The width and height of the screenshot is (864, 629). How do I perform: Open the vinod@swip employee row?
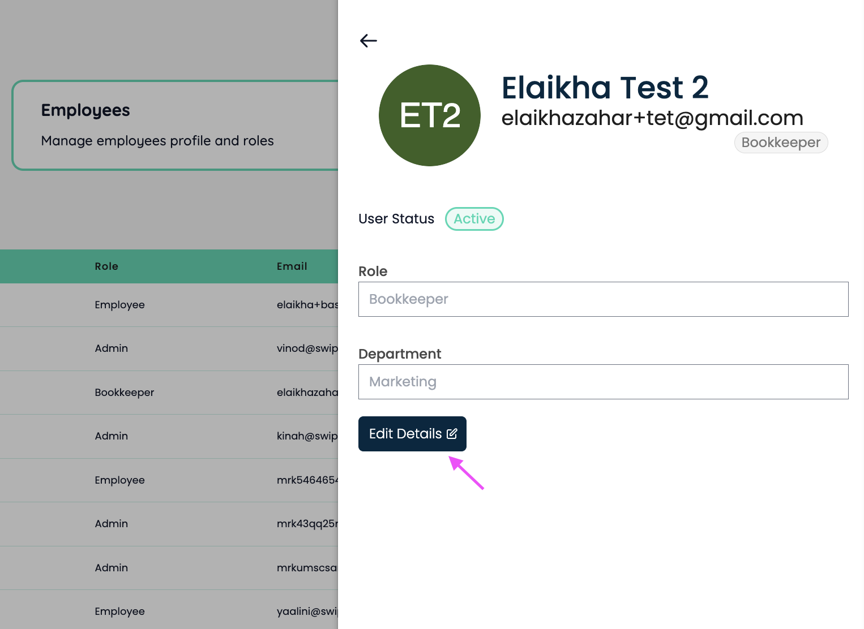[169, 348]
